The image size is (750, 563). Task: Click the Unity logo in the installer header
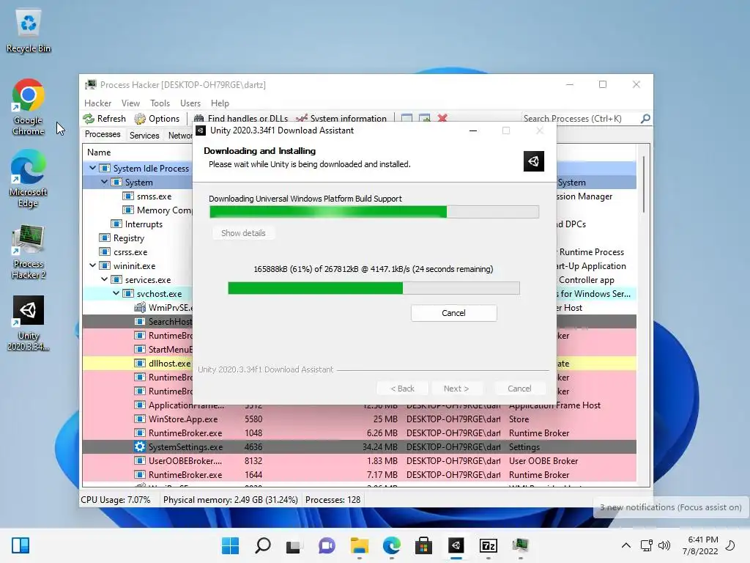(533, 161)
